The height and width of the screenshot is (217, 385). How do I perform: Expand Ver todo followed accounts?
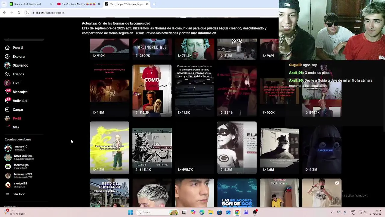16,194
